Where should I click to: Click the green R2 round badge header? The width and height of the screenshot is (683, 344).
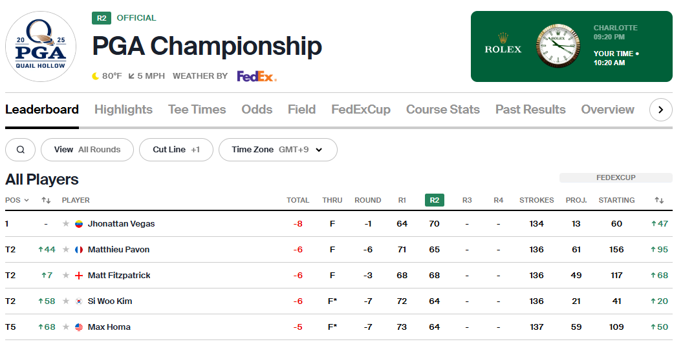point(434,200)
